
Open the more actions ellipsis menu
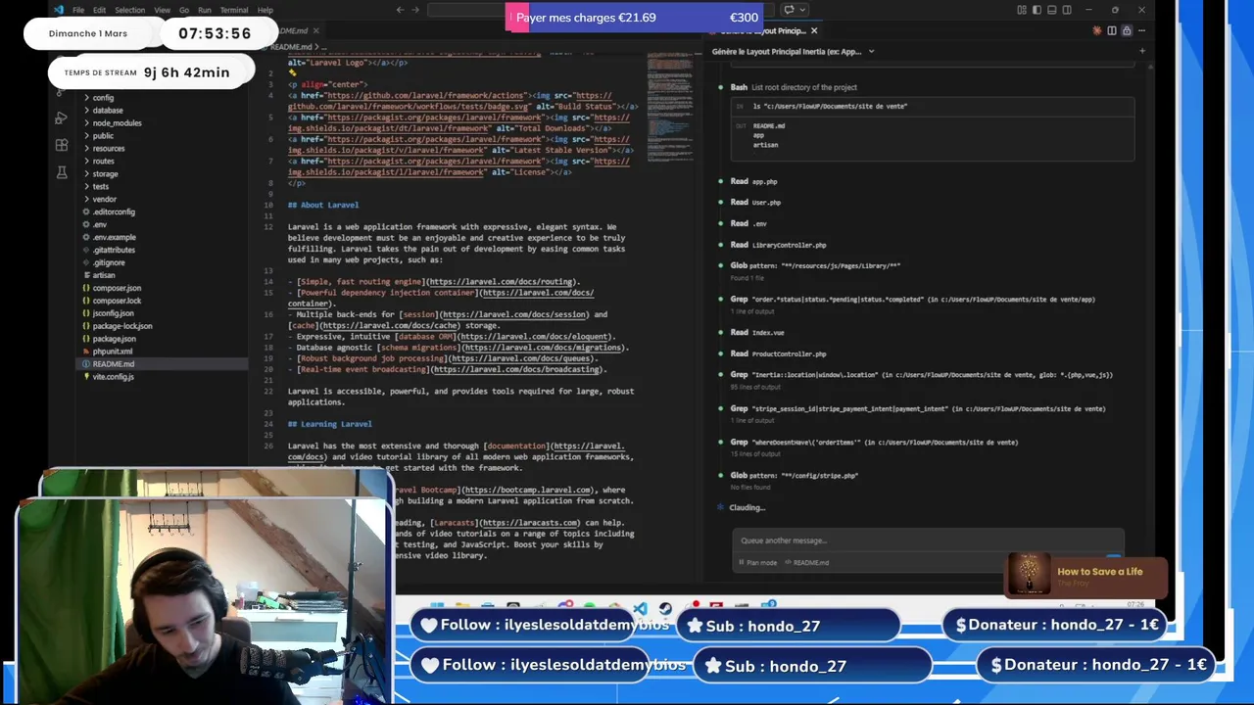click(1142, 31)
